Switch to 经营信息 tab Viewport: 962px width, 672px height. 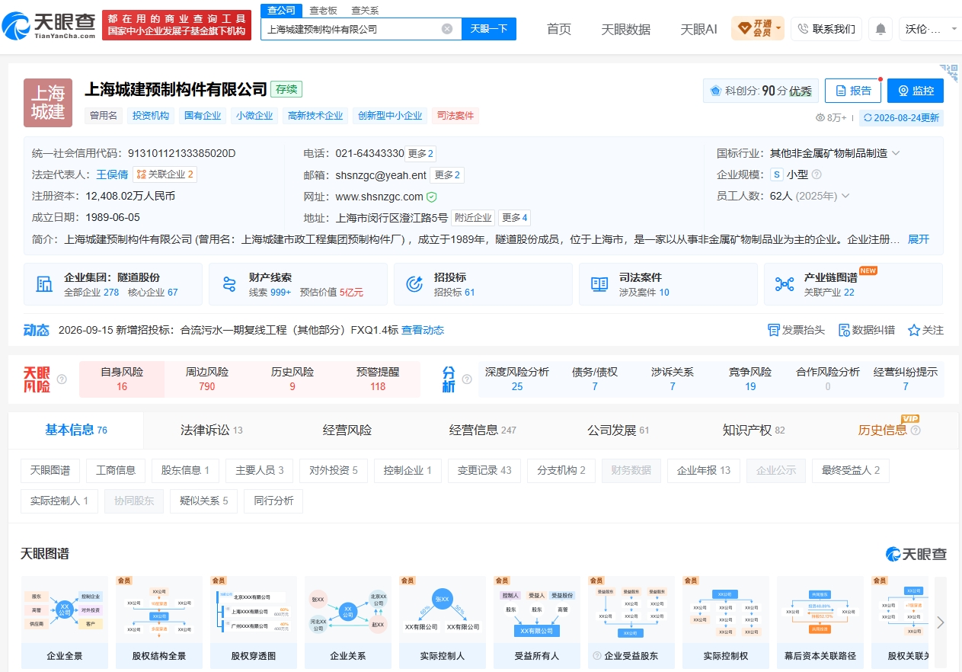pos(483,430)
